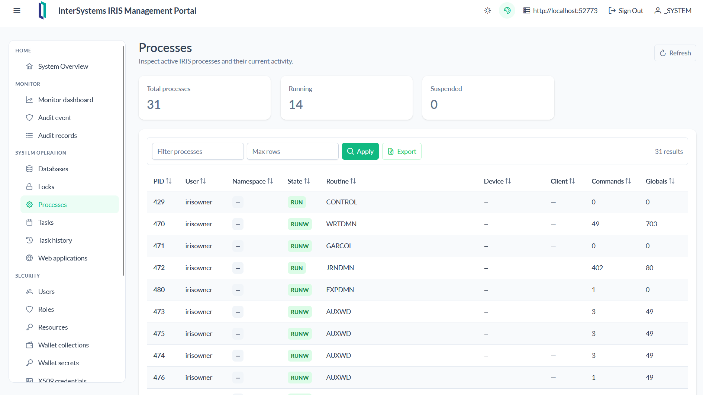This screenshot has height=395, width=703.
Task: Click the Task history clock icon
Action: tap(29, 240)
